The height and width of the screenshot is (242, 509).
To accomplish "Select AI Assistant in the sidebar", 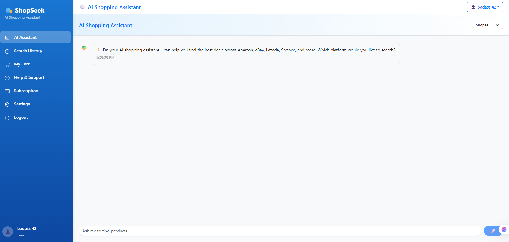I will pyautogui.click(x=26, y=37).
